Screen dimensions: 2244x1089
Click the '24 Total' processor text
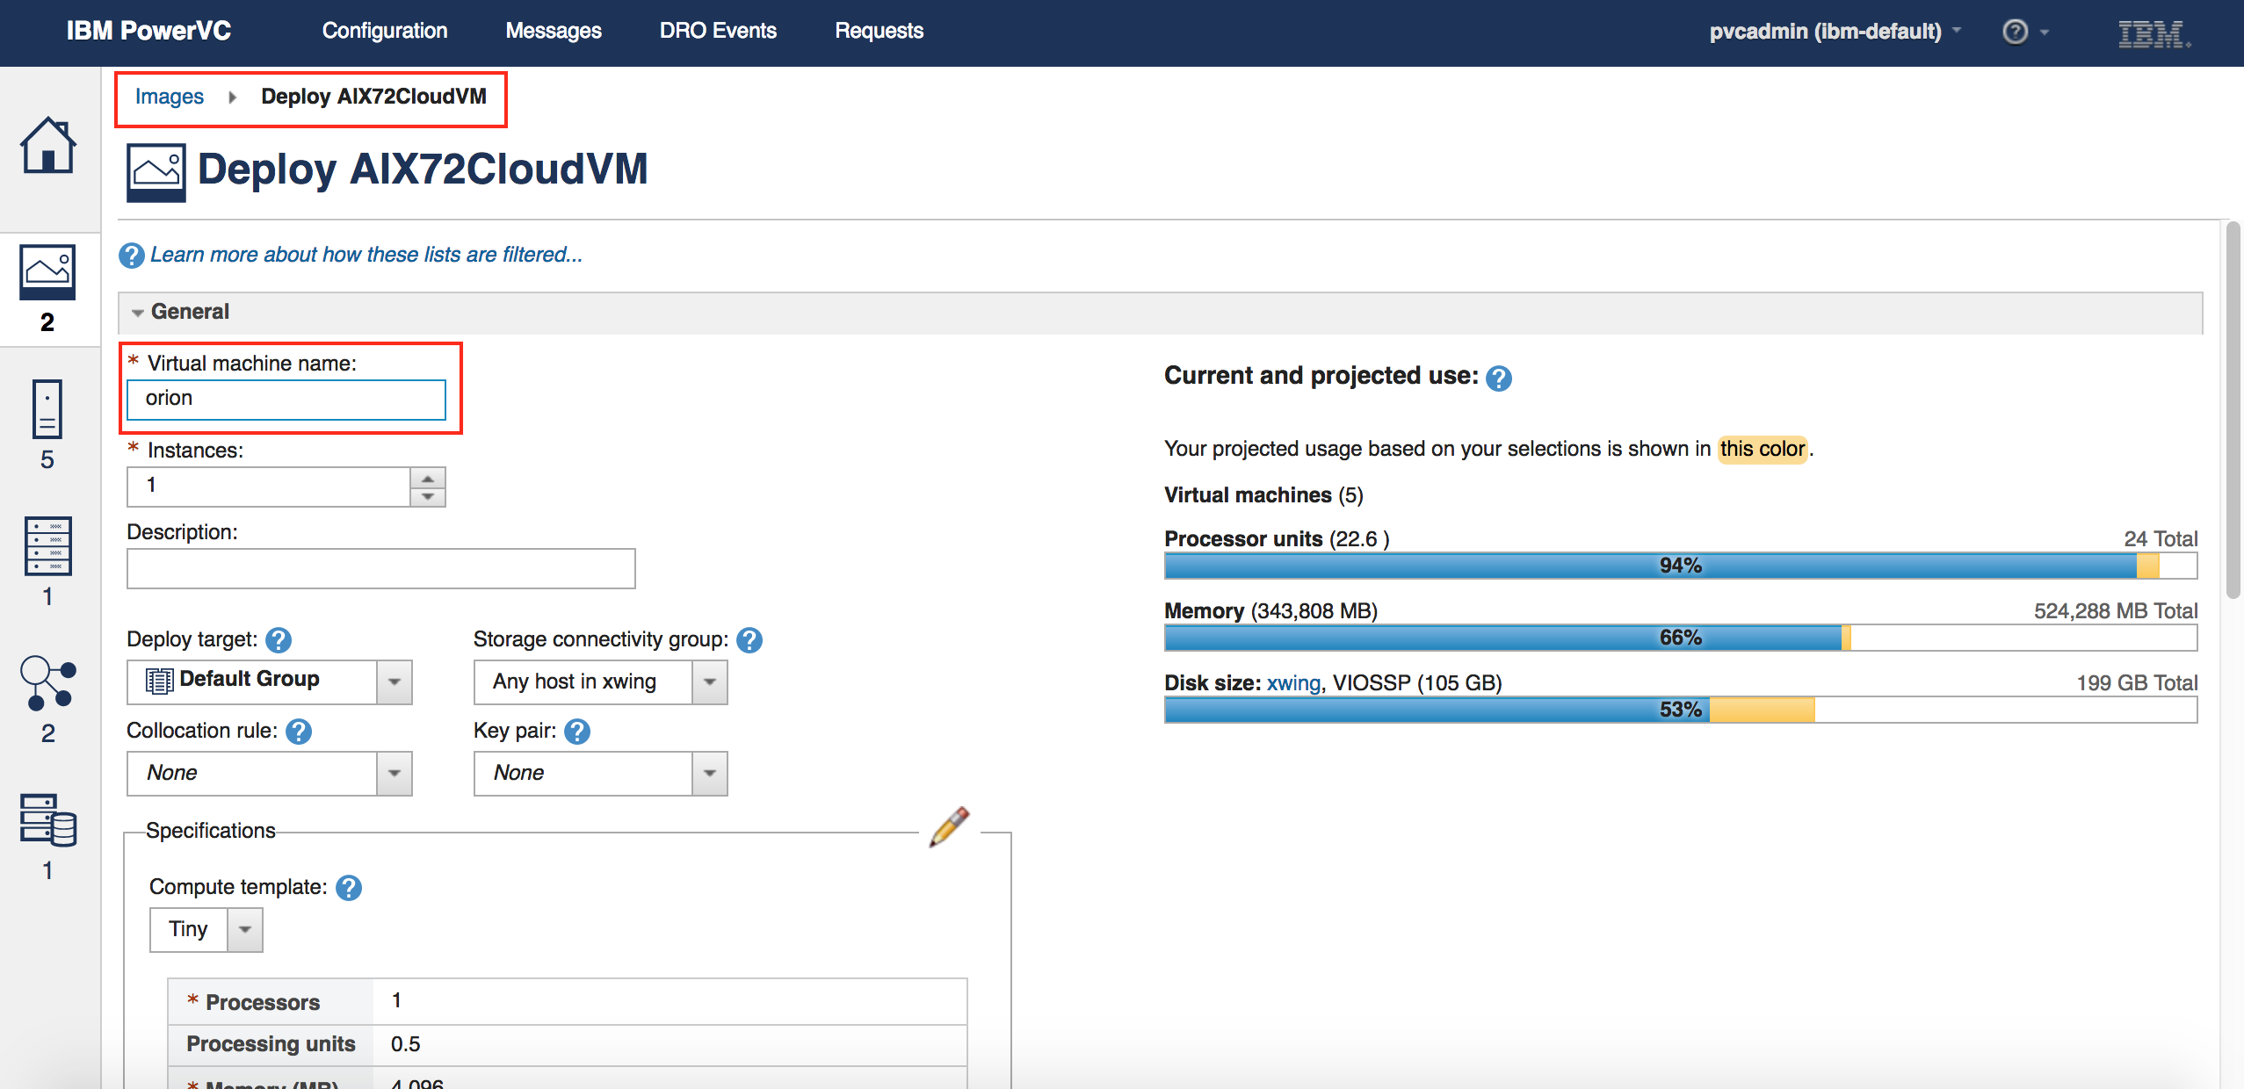2161,539
